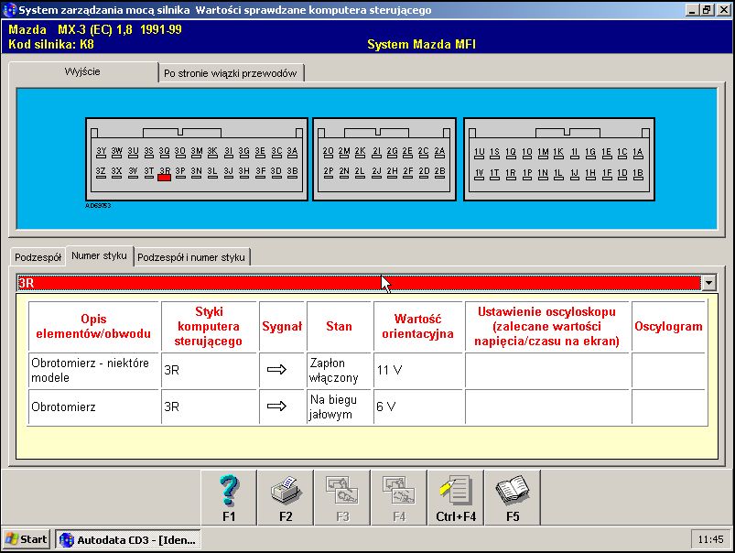
Task: Click the signal arrow in the first table row
Action: (x=276, y=371)
